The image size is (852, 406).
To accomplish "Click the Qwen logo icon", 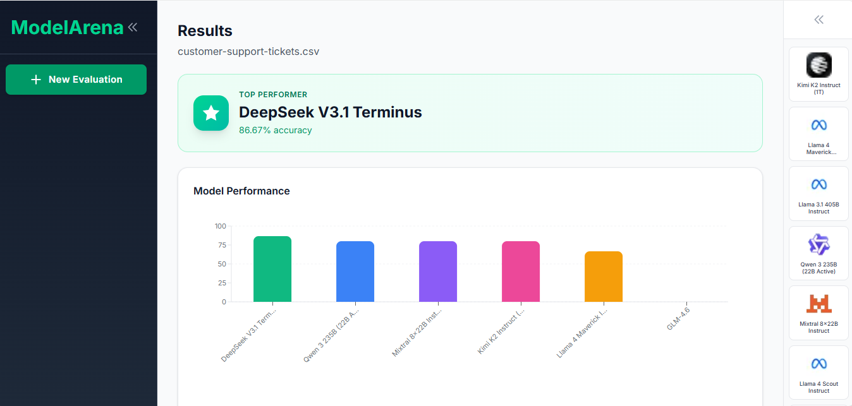I will click(819, 244).
